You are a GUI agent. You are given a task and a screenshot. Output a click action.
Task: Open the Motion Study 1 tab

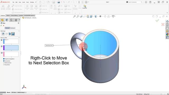pyautogui.click(x=21, y=92)
